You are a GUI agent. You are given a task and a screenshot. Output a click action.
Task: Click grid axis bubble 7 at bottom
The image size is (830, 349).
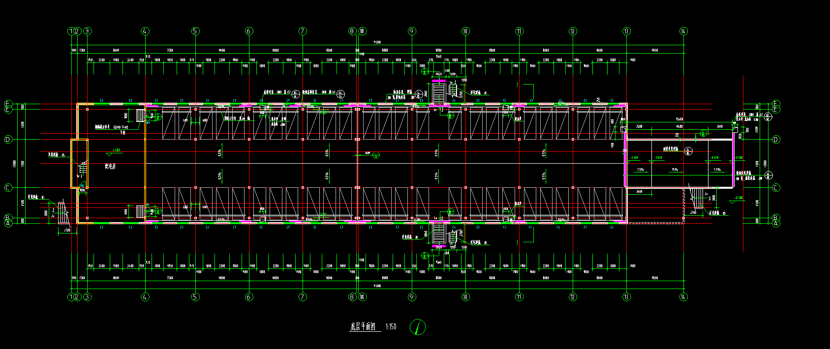click(303, 297)
